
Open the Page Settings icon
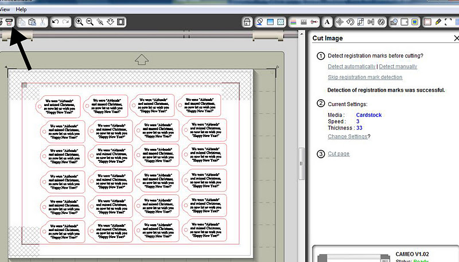coord(427,22)
